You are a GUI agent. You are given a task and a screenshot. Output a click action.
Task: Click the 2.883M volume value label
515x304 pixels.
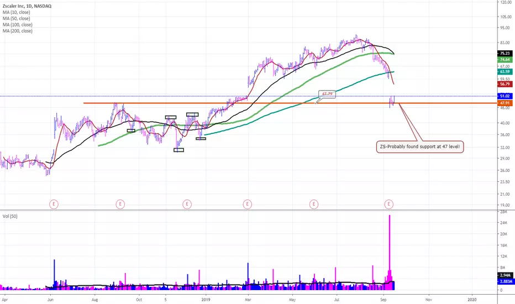click(x=505, y=282)
